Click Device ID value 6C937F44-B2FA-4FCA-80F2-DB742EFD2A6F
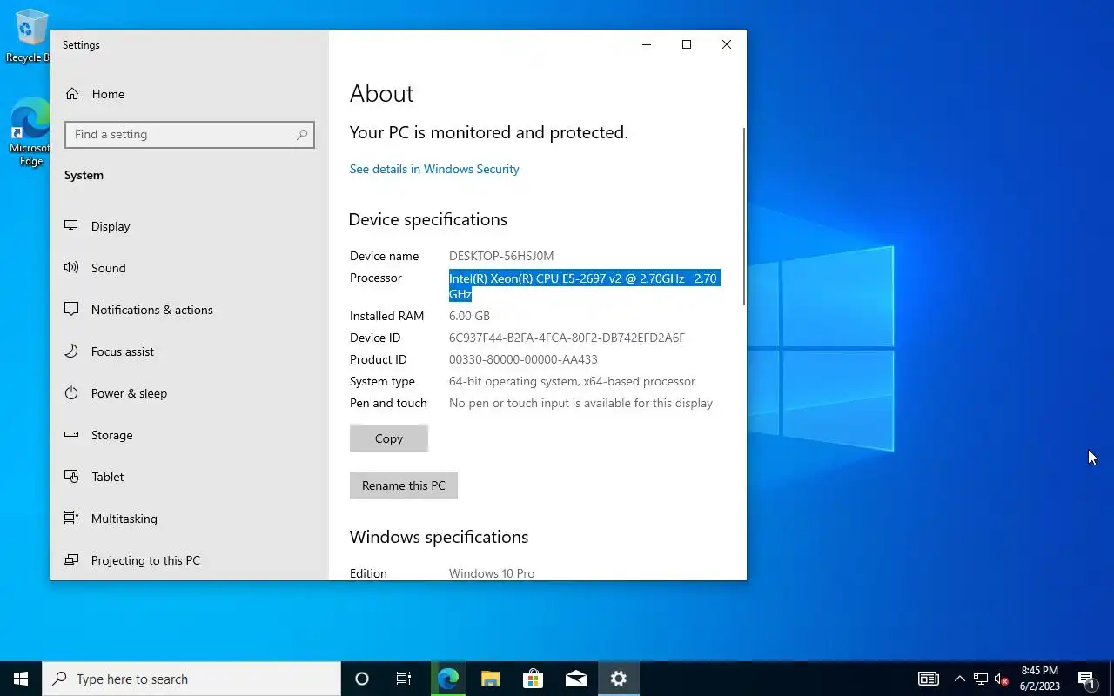Screen dimensions: 1114x696 point(567,338)
